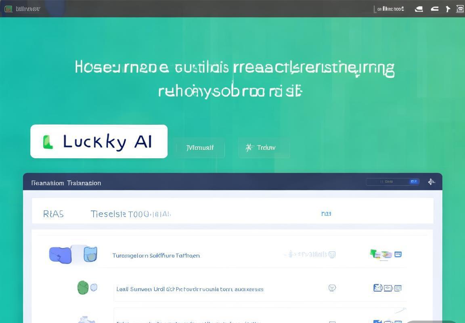Click the "Teanation Tralanasion" panel title

tap(66, 183)
